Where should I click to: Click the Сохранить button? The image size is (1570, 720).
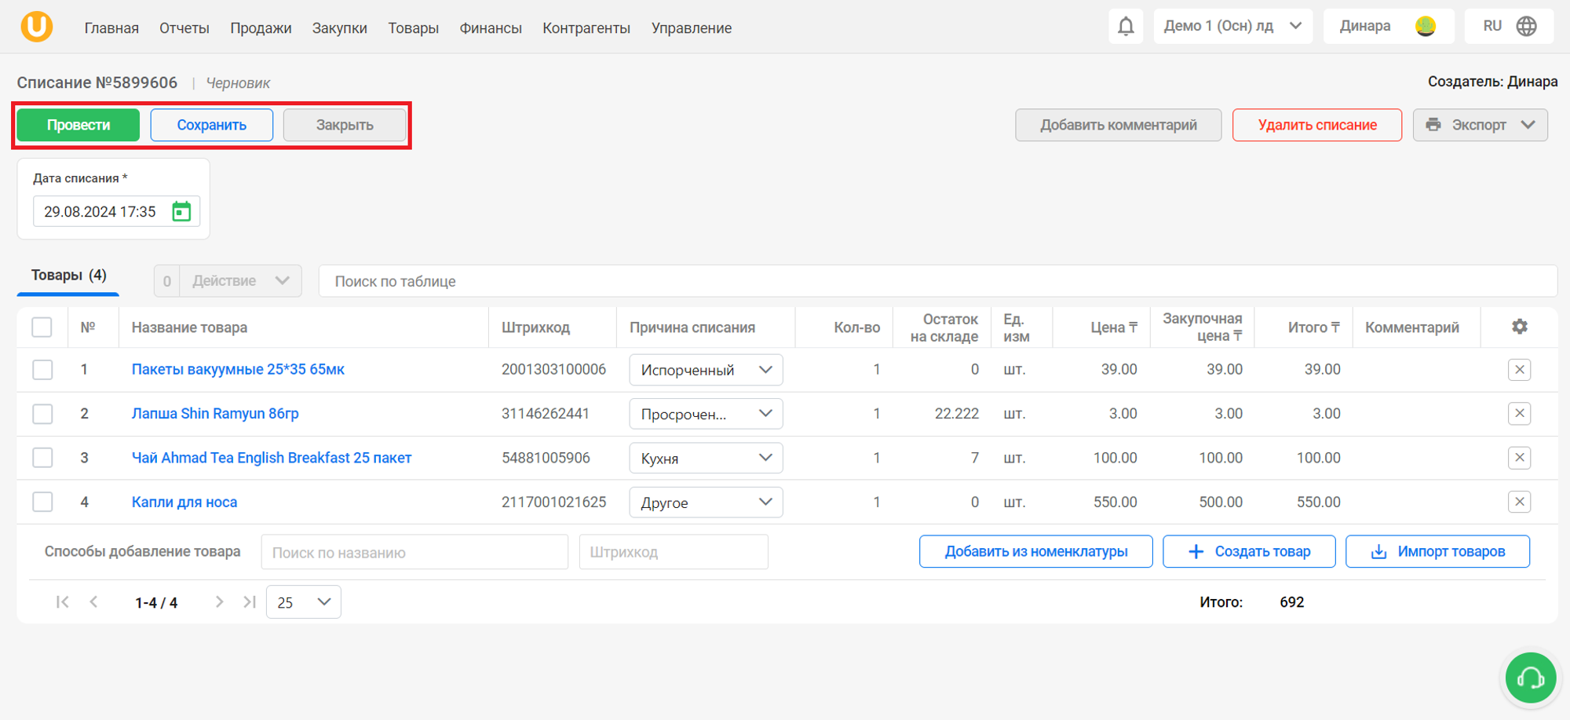212,125
